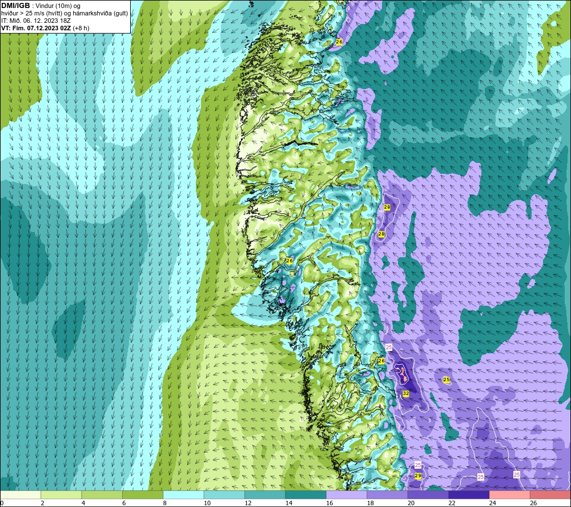Click the '0' label on the color scale

click(2, 503)
